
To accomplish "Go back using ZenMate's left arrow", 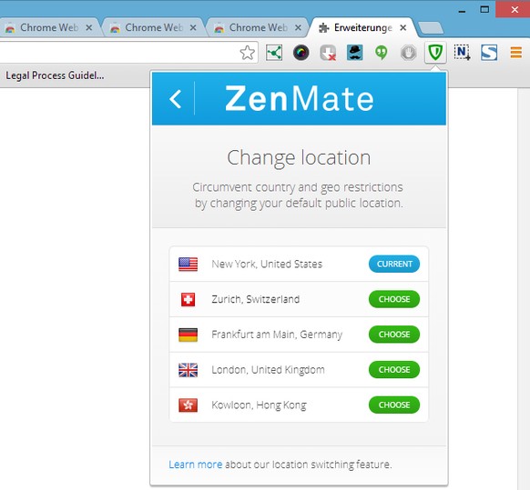I will pos(176,99).
